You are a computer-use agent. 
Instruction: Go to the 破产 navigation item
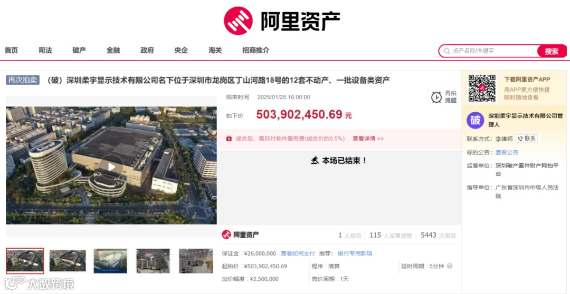tap(79, 51)
